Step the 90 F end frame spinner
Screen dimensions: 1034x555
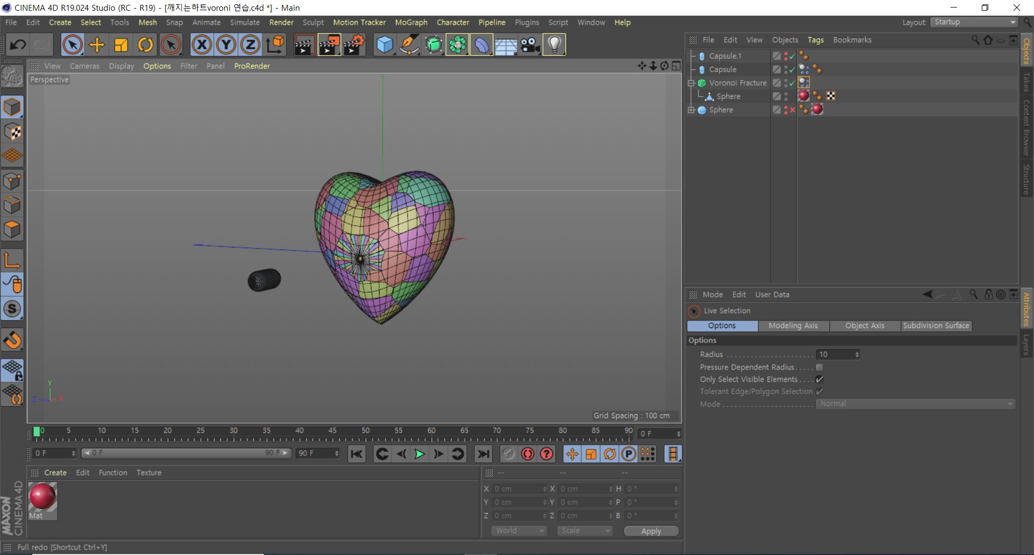pyautogui.click(x=337, y=453)
